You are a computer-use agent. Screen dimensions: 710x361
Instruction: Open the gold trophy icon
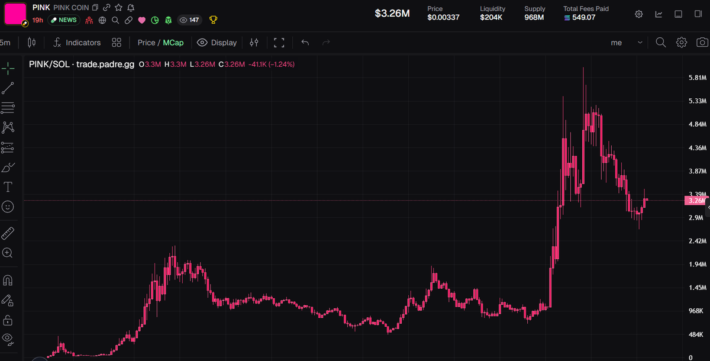click(213, 20)
